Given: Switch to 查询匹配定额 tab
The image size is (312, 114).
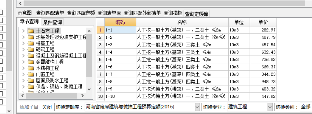Looking at the screenshot, I should coord(81,13).
